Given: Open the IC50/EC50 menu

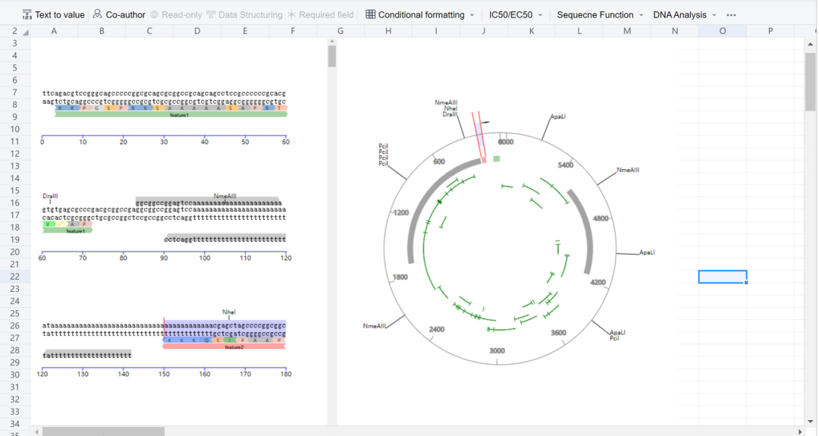Looking at the screenshot, I should (516, 14).
